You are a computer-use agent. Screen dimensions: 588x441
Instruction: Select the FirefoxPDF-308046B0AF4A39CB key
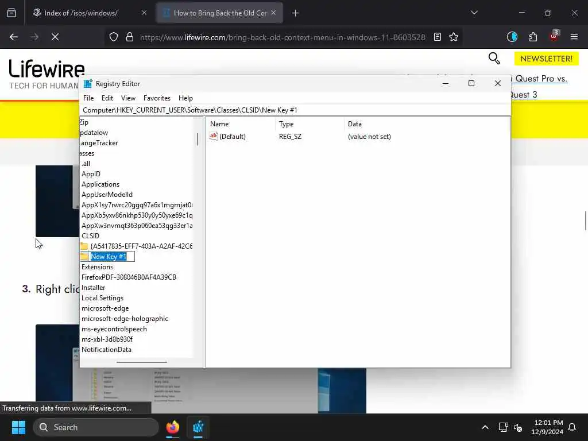pos(129,277)
